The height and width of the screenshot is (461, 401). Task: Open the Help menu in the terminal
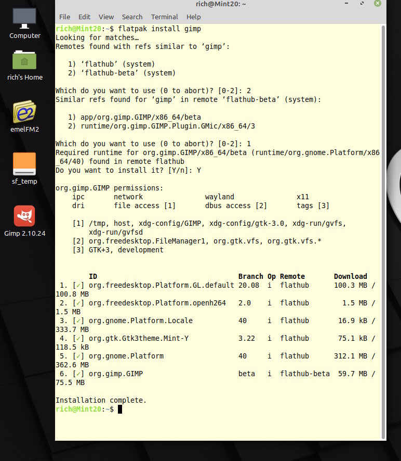tap(193, 17)
